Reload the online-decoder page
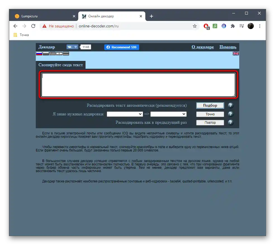Screen dimensions: 275x245 (x=33, y=26)
